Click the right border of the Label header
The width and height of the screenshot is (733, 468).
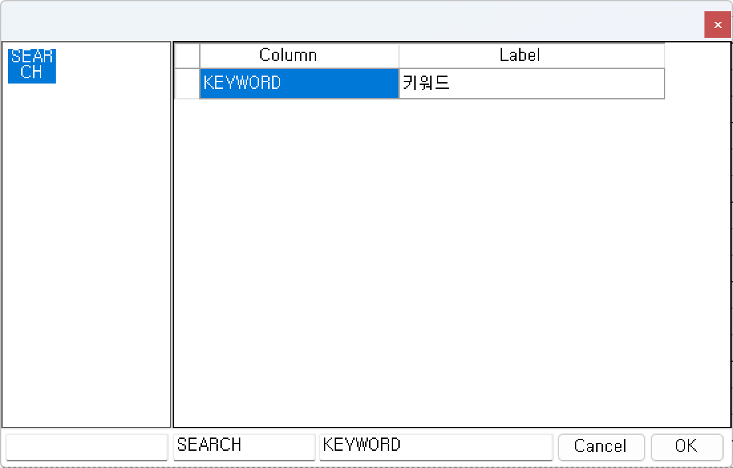point(664,55)
